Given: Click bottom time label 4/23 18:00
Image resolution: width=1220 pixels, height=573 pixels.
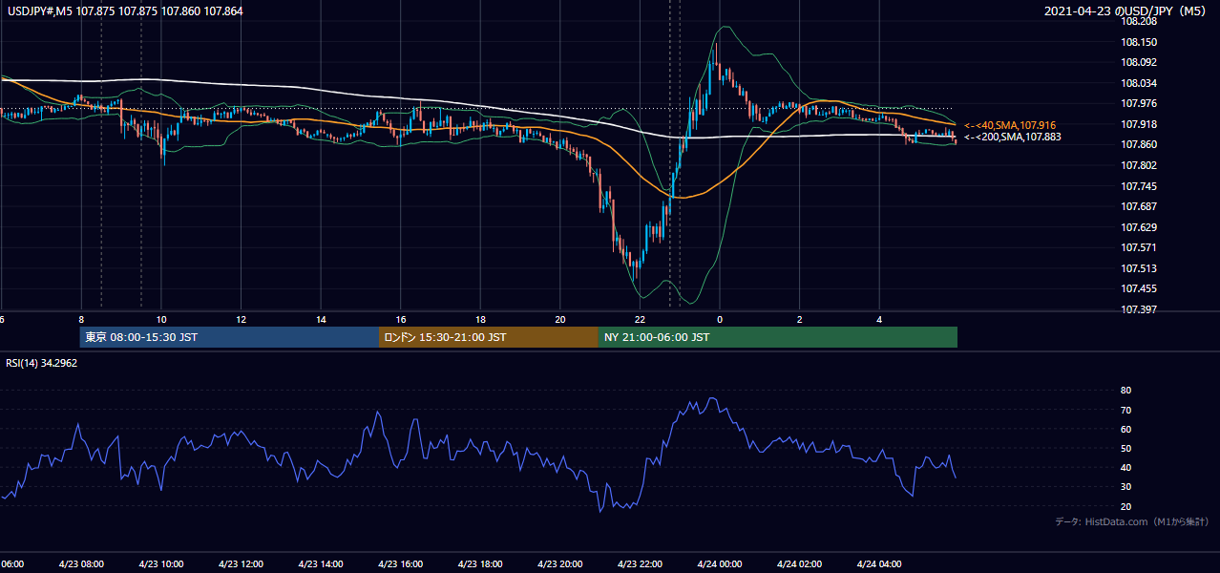Looking at the screenshot, I should coord(480,563).
